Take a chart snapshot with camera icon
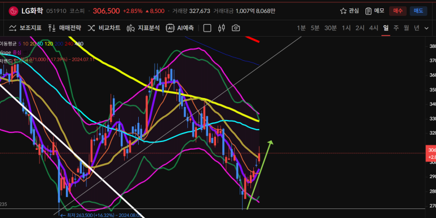436x218 pixels. click(x=236, y=28)
